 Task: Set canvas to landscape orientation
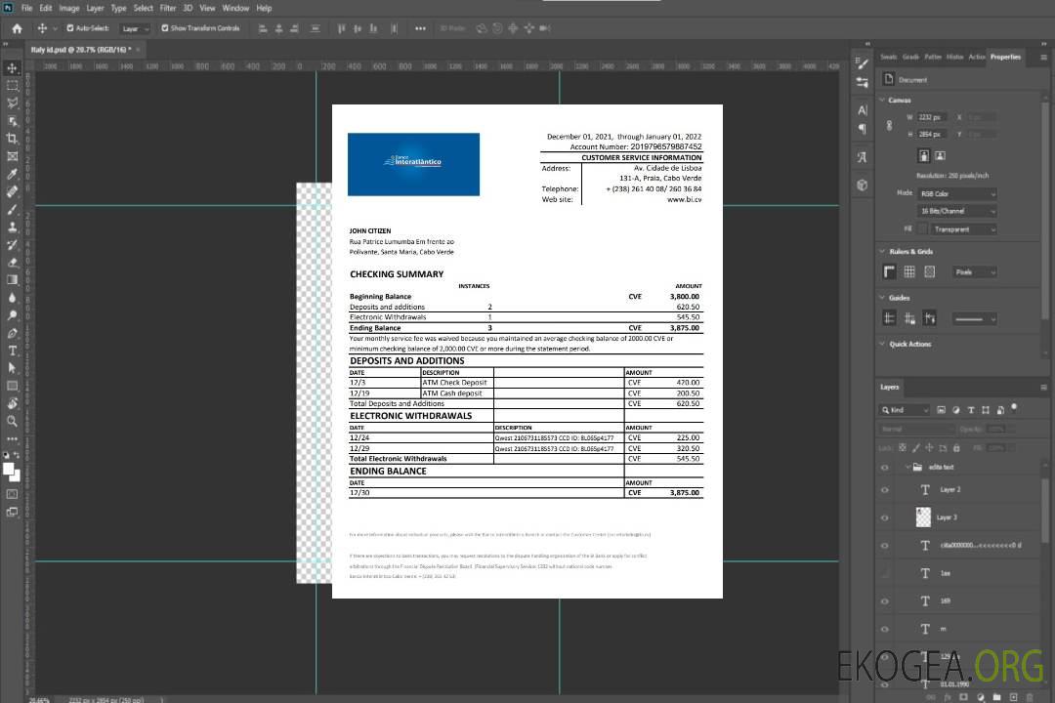pos(940,156)
